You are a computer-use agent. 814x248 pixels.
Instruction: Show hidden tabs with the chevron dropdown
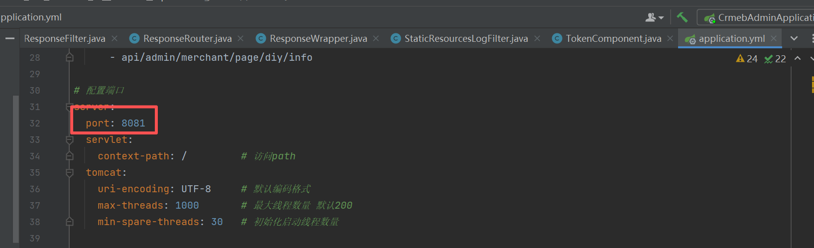pyautogui.click(x=794, y=38)
